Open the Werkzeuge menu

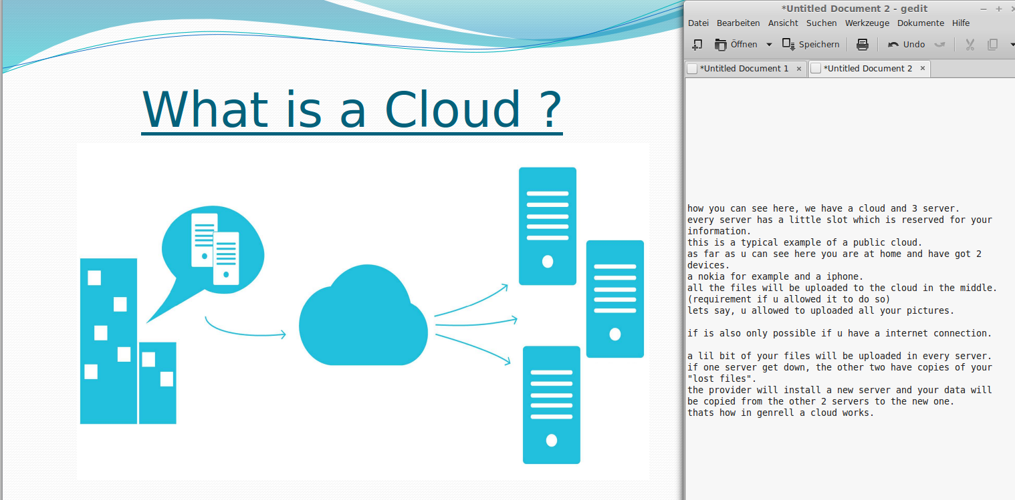pyautogui.click(x=867, y=23)
